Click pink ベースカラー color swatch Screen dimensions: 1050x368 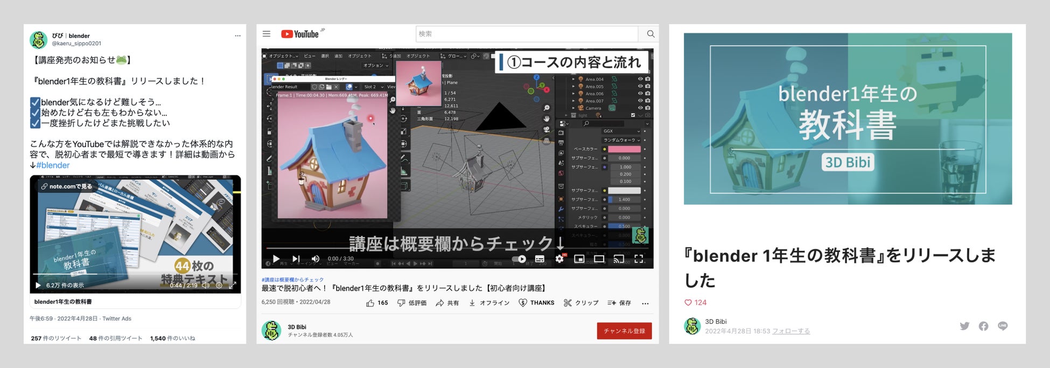(x=625, y=149)
